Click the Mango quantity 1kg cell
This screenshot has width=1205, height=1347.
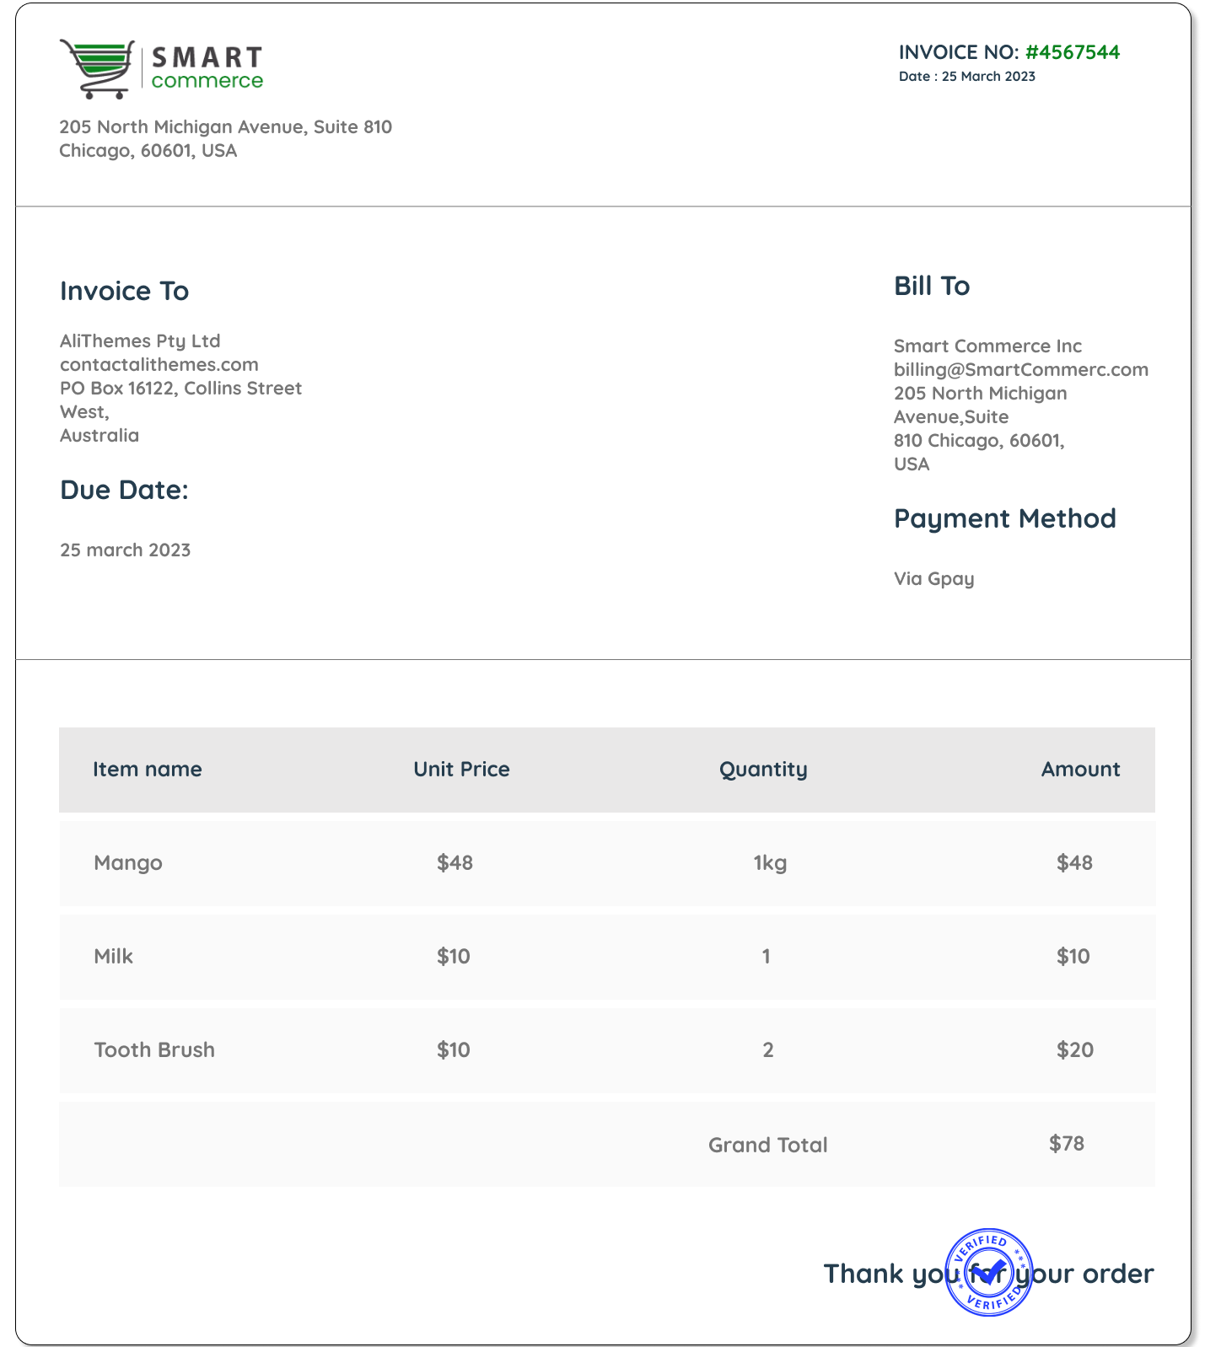coord(770,862)
